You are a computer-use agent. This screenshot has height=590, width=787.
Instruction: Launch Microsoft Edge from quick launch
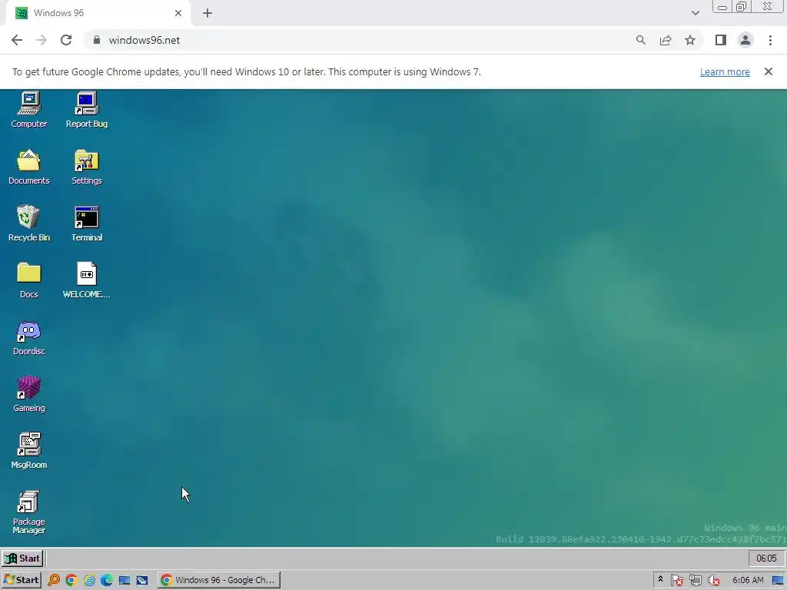[106, 580]
